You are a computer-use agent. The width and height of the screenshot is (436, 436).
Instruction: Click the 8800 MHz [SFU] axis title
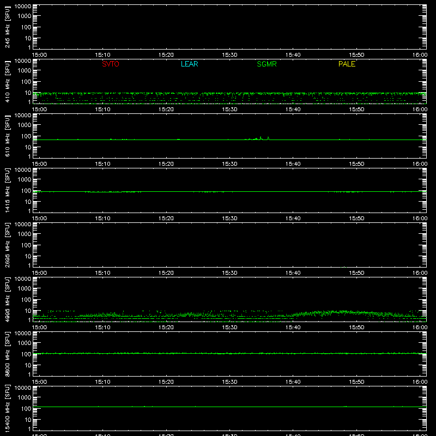(x=8, y=354)
